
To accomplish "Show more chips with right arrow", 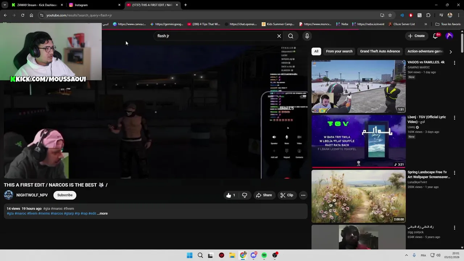I will 451,51.
